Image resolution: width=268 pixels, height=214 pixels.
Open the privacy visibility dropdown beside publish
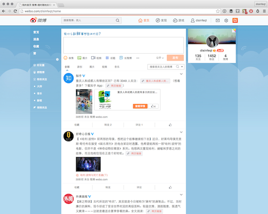click(x=160, y=58)
